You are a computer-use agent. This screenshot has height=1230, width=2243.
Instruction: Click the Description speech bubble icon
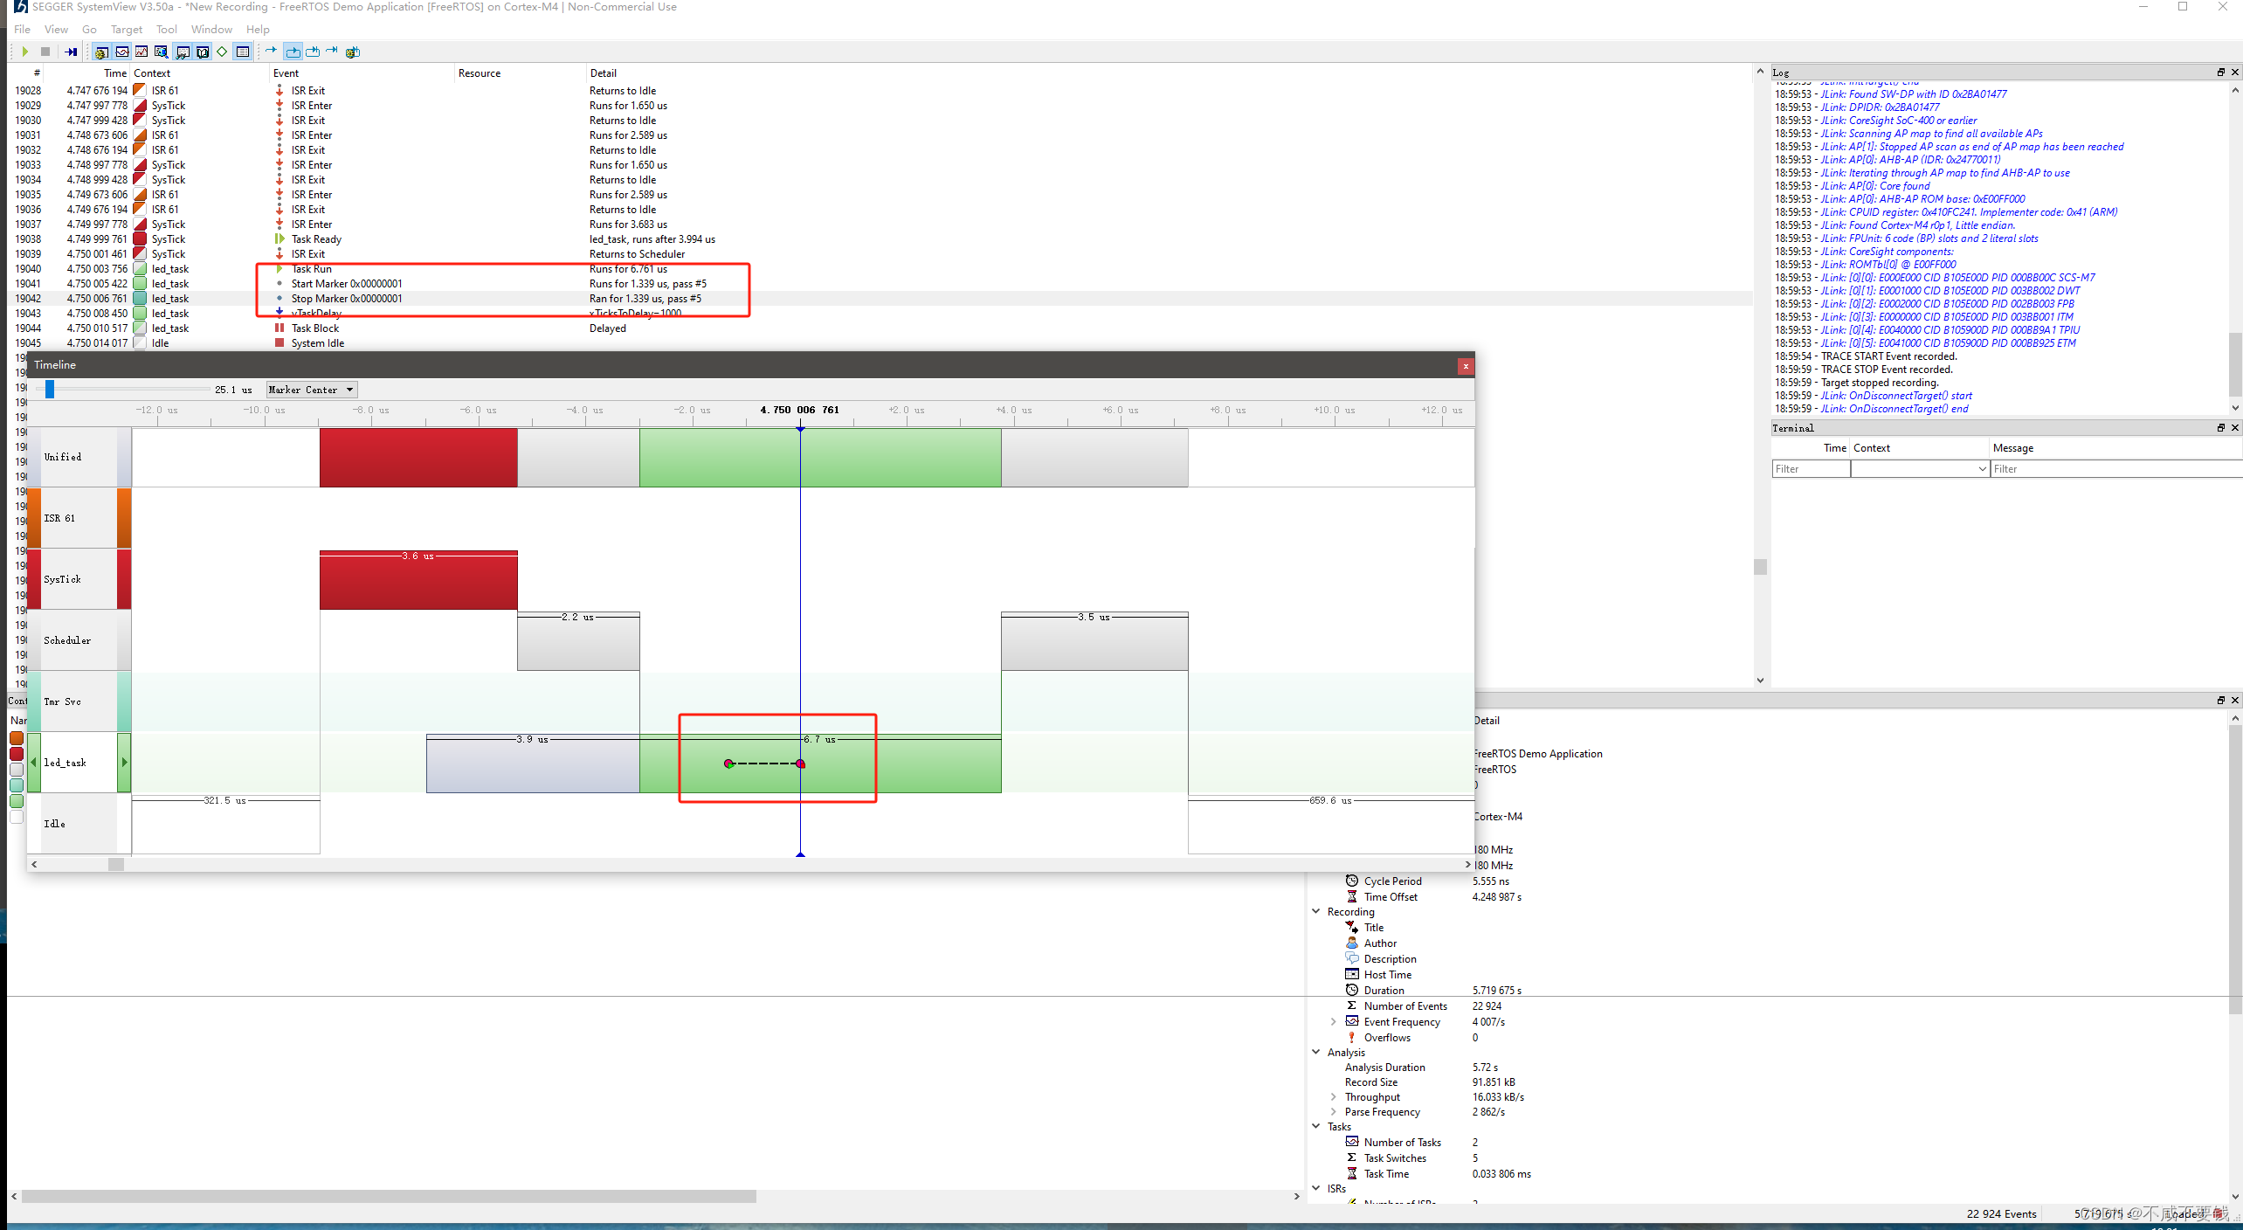pos(1352,958)
